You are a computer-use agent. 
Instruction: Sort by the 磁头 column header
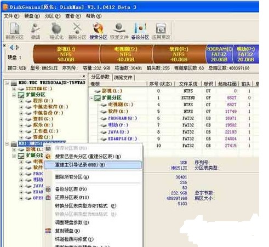(x=246, y=84)
